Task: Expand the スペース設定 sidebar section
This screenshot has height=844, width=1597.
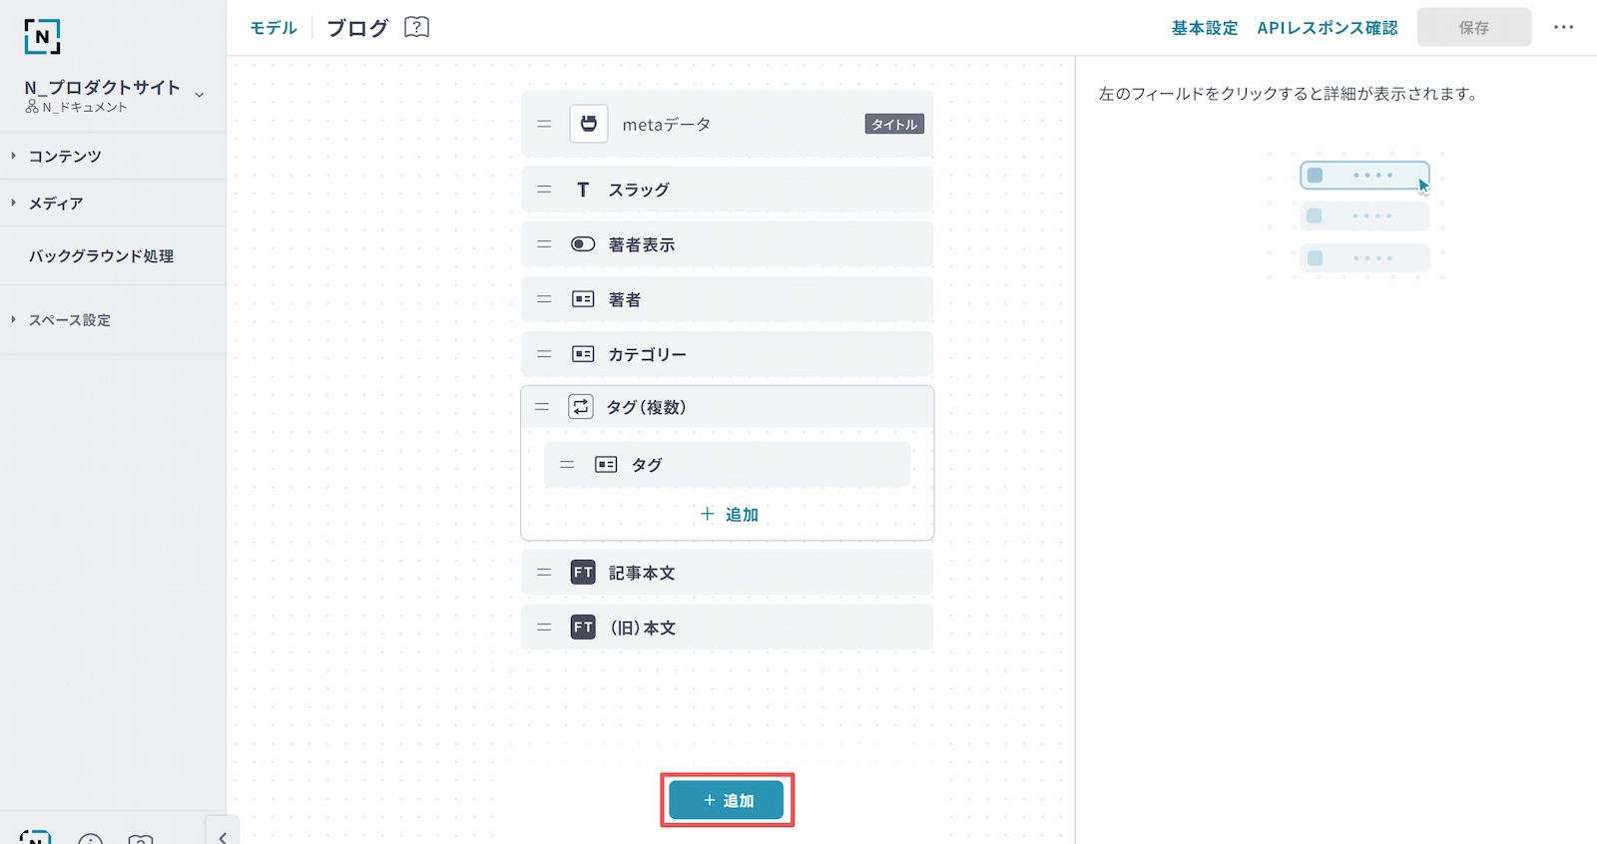Action: pos(69,320)
